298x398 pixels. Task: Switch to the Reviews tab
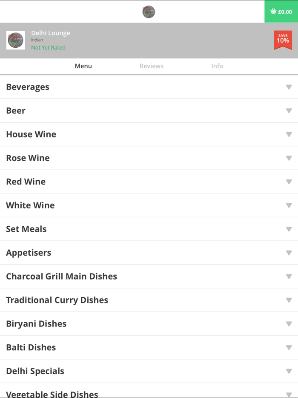(x=152, y=66)
